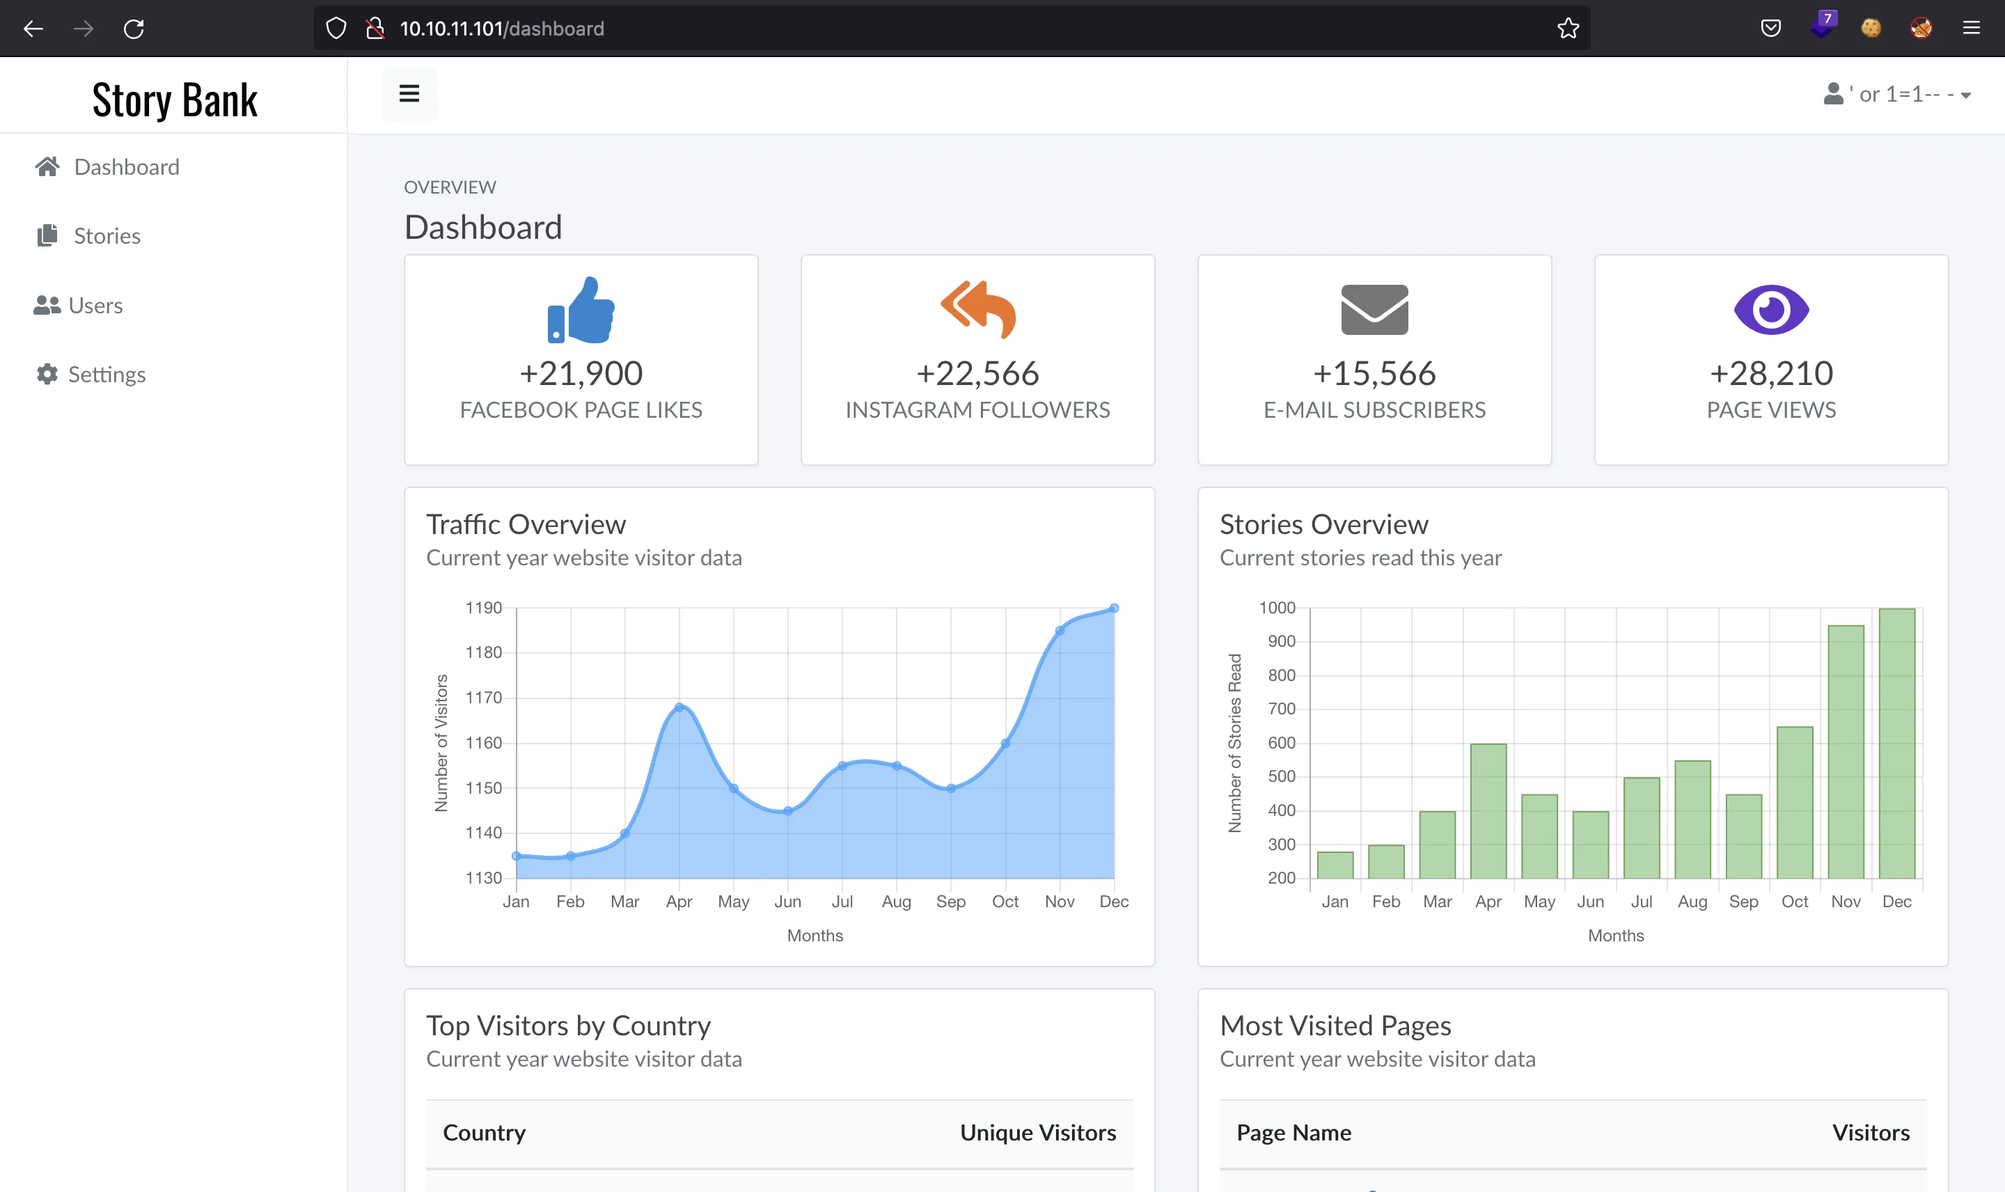Go back using the browser back arrow
Screen dimensions: 2005x1192
click(33, 29)
